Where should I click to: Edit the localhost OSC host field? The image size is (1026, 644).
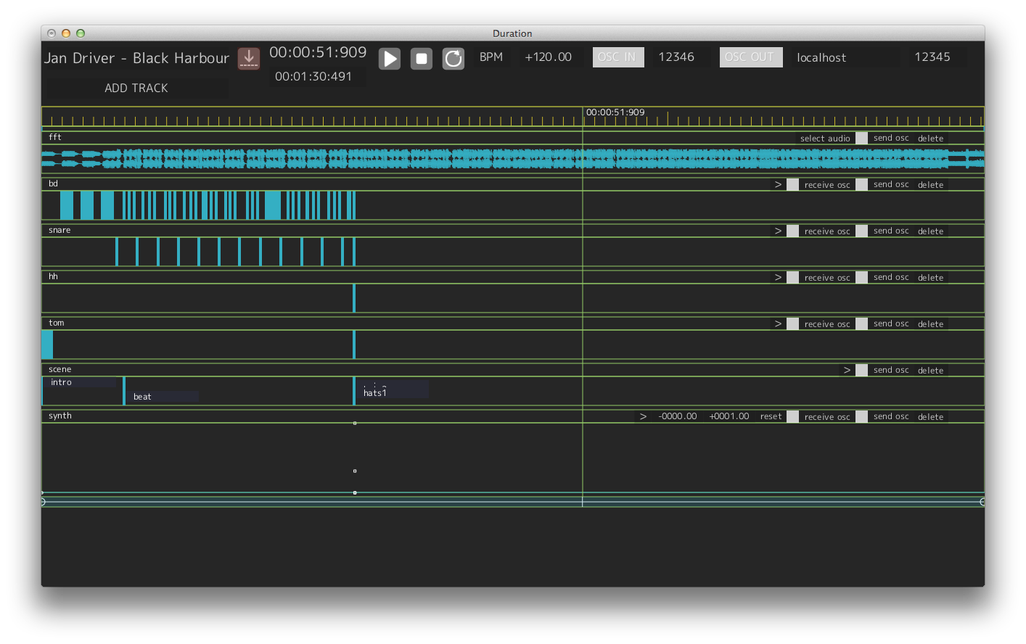point(845,57)
